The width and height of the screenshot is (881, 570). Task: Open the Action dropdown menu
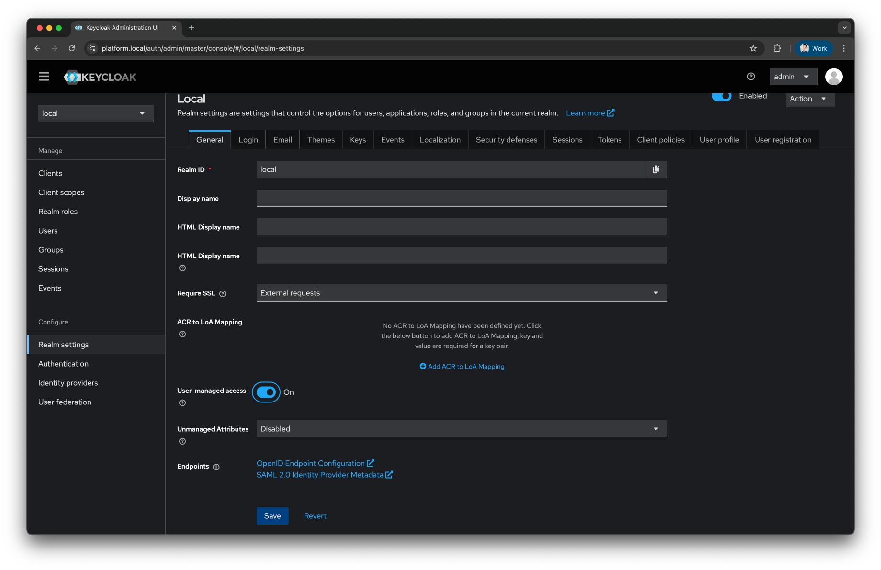(x=809, y=99)
